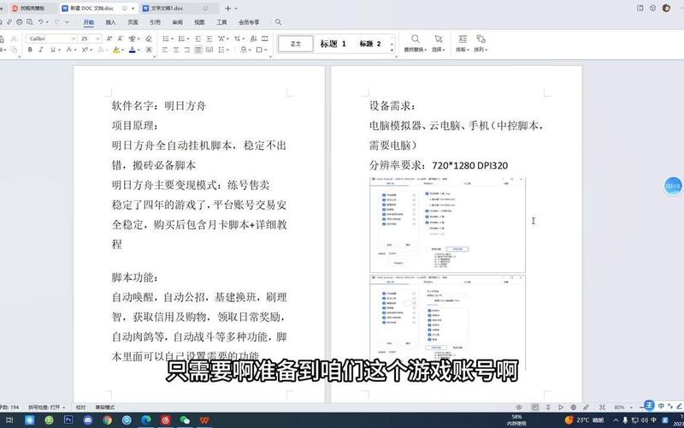Increase paragraph indent
The height and width of the screenshot is (428, 684).
pyautogui.click(x=209, y=39)
